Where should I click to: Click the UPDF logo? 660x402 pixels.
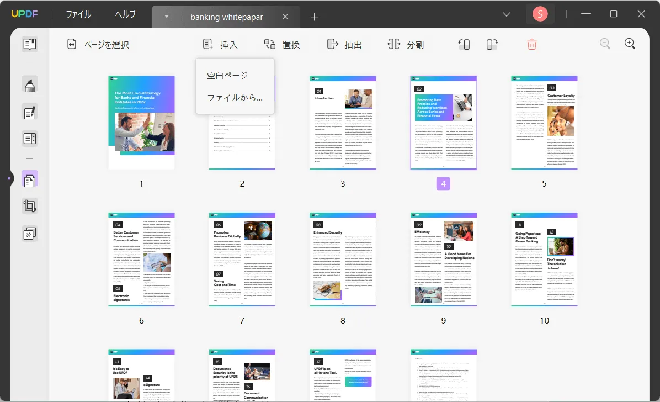click(x=24, y=14)
